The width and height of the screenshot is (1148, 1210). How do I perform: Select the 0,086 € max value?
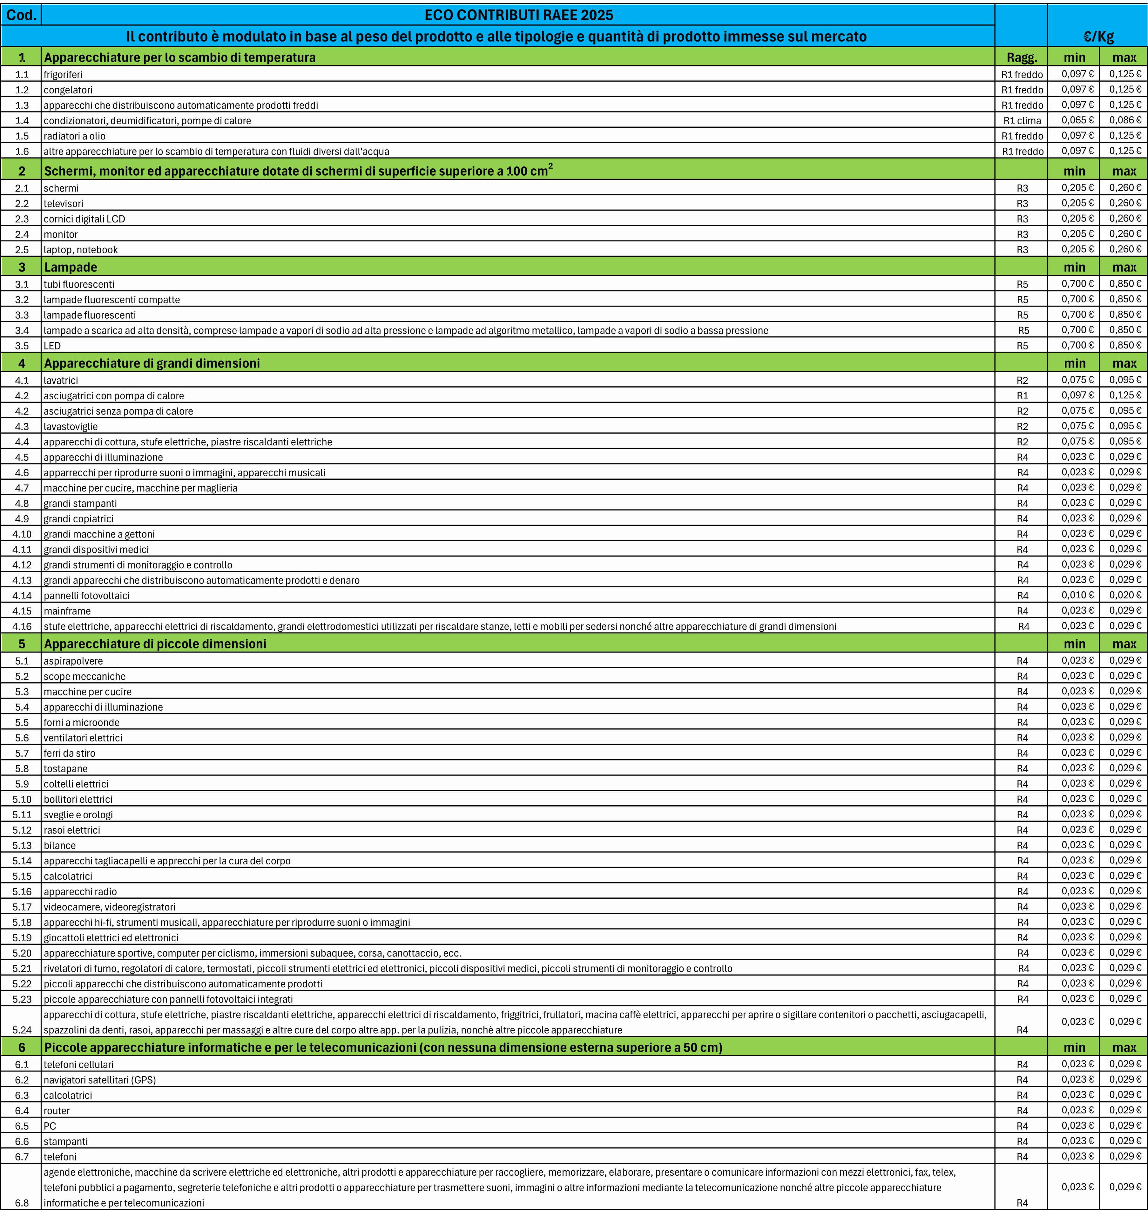pyautogui.click(x=1124, y=121)
